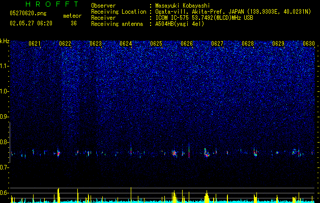The width and height of the screenshot is (320, 203).
Task: Click the 0626 time marker
Action: tap(187, 43)
